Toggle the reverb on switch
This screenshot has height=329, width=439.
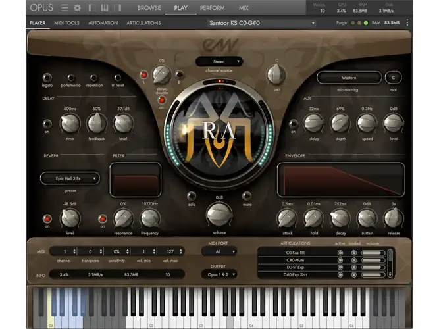pyautogui.click(x=47, y=218)
